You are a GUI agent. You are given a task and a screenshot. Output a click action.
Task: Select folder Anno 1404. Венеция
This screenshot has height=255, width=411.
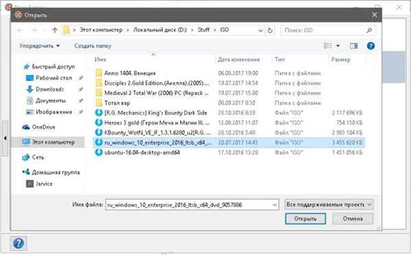[x=129, y=73]
